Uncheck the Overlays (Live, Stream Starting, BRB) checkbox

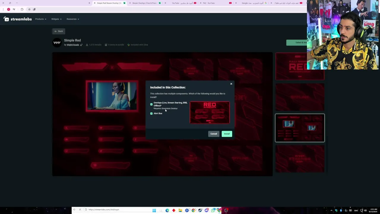(151, 104)
